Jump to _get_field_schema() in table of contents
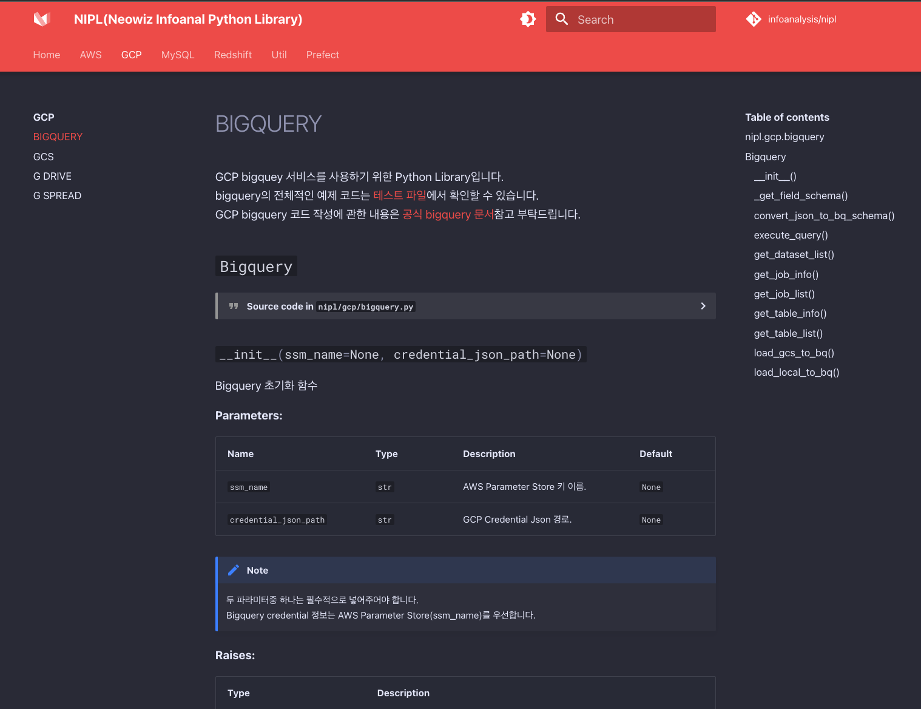Screen dimensions: 921x709 coord(801,195)
